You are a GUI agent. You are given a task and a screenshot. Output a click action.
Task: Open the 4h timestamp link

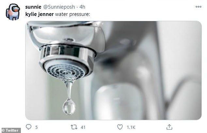(82, 7)
